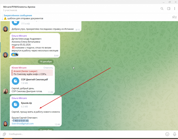The height and width of the screenshot is (139, 178).
Task: Open the Soershov@gmail.com email link
Action: (23, 124)
